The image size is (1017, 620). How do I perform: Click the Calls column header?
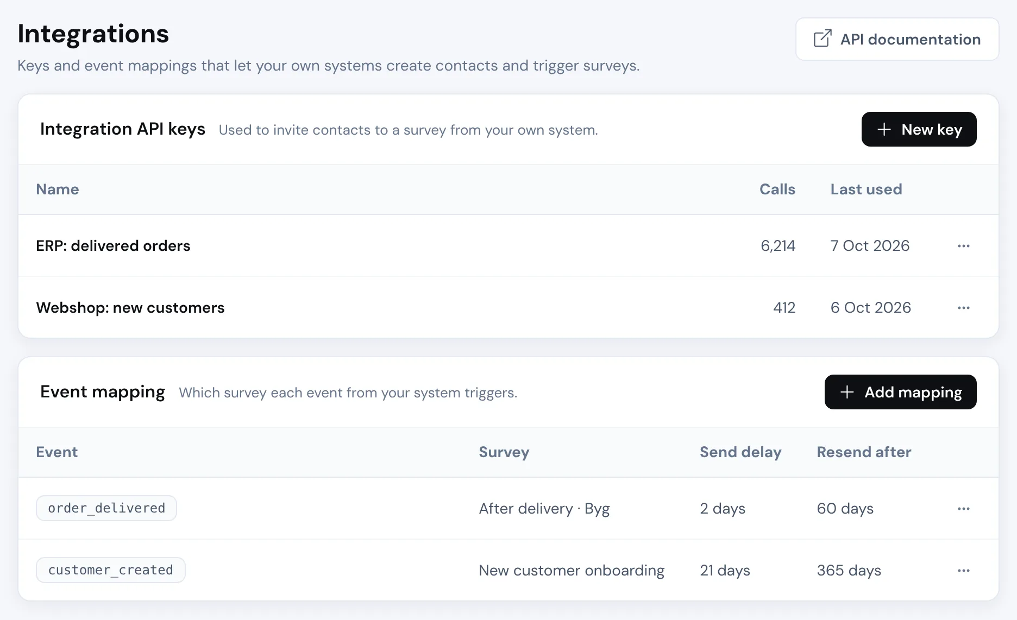click(x=777, y=189)
